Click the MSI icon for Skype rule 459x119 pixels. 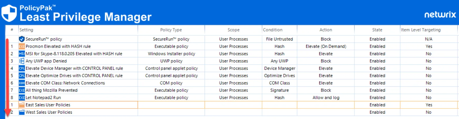pyautogui.click(x=22, y=54)
